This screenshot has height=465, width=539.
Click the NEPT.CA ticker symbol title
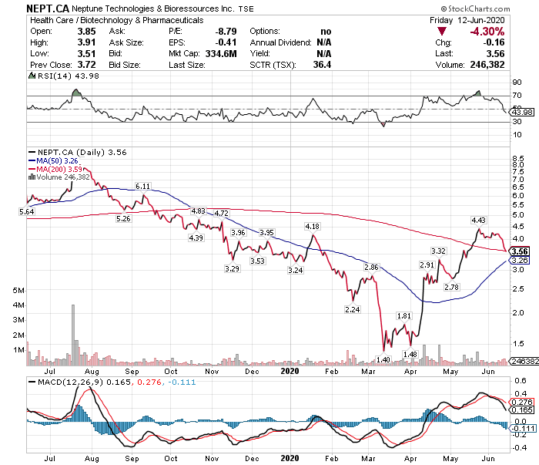point(48,8)
